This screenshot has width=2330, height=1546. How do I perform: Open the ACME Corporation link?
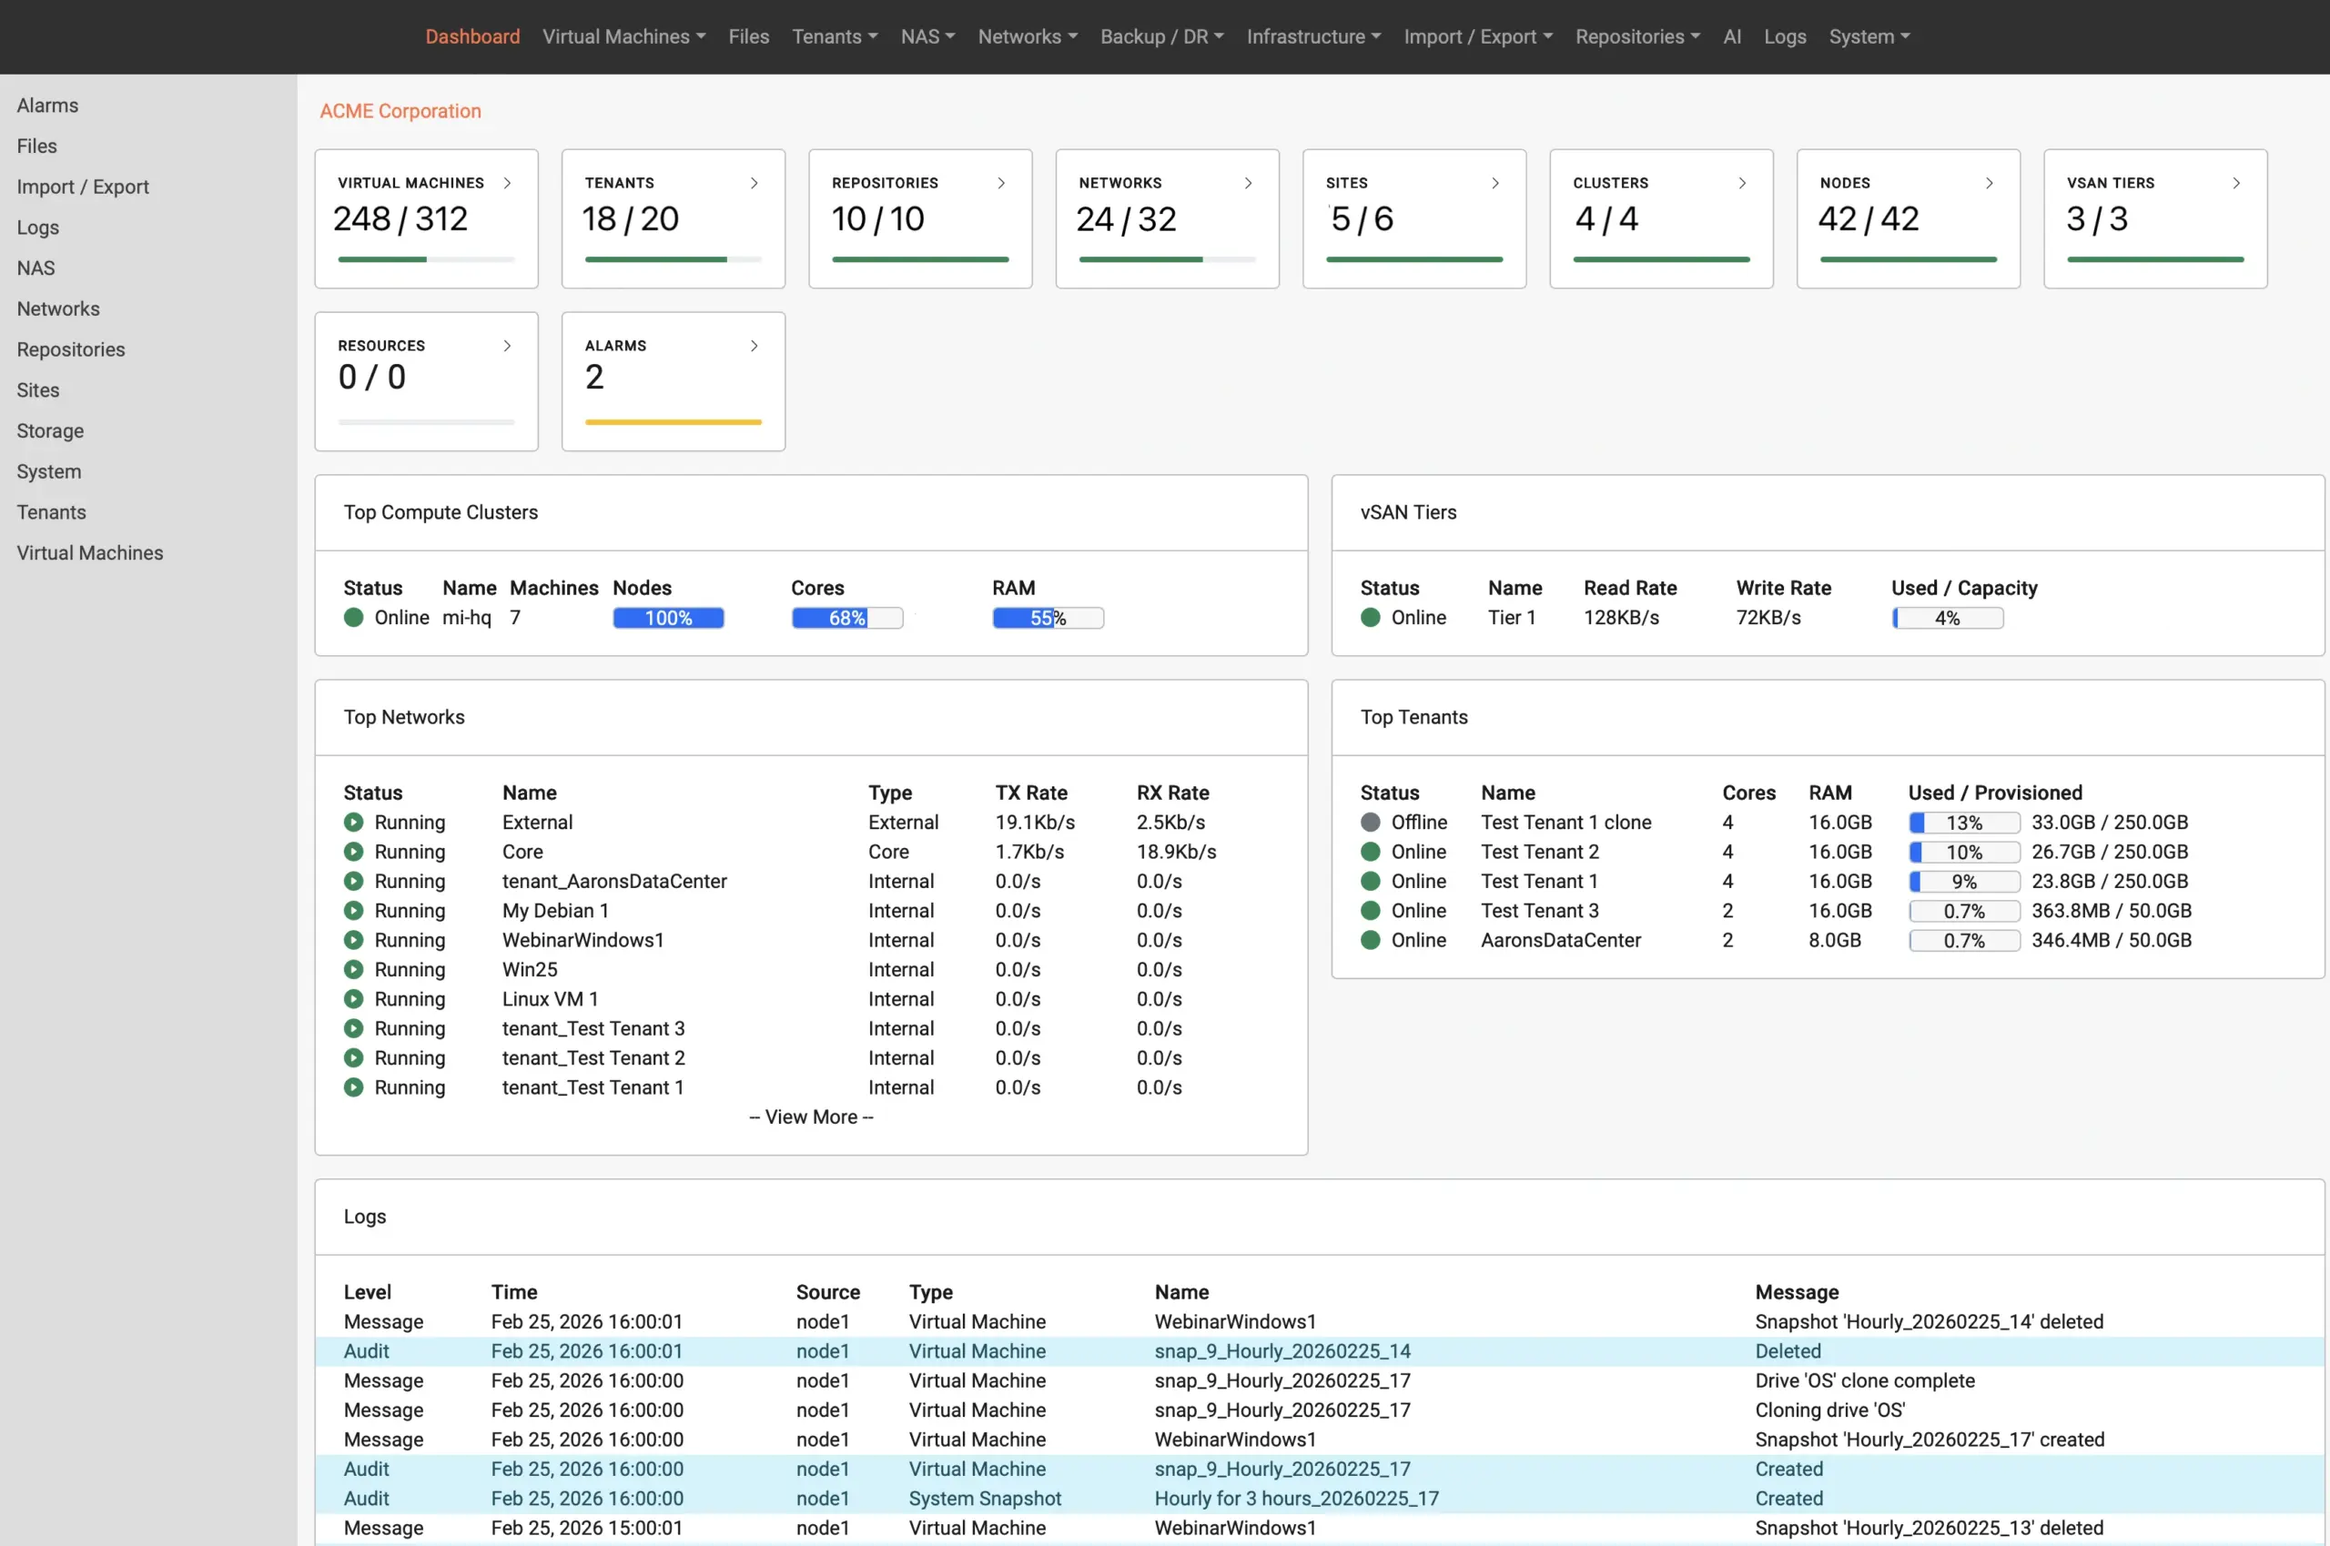click(400, 110)
